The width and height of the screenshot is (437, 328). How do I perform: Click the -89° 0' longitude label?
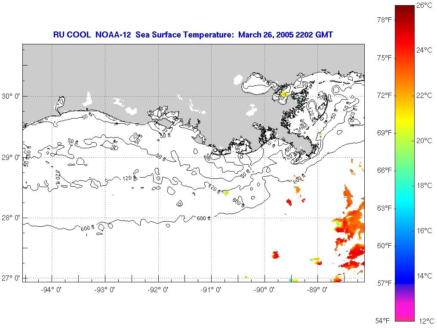pyautogui.click(x=317, y=290)
